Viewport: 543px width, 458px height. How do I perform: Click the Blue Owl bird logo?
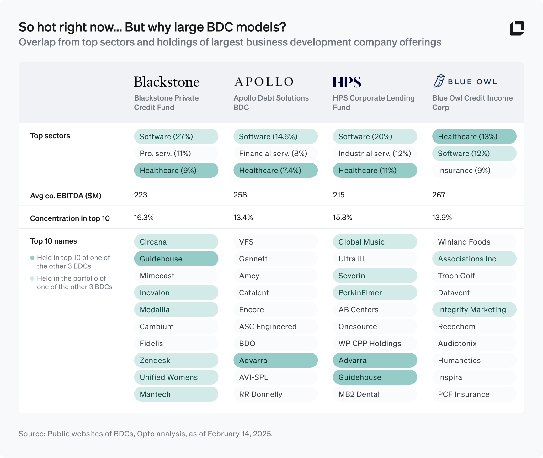point(439,81)
